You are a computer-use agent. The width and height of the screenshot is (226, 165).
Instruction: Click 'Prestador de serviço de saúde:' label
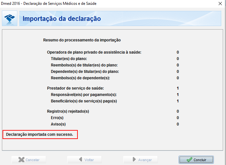pos(75,88)
